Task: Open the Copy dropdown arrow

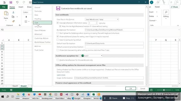Action: [x=17, y=17]
